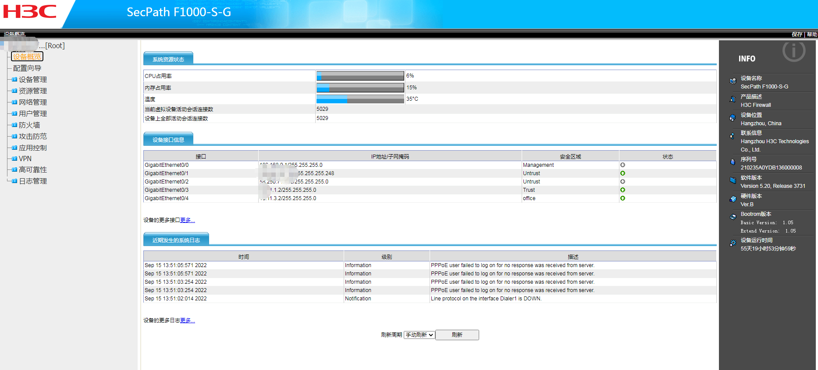
Task: Open 配置向导 in the navigation tree
Action: click(27, 68)
